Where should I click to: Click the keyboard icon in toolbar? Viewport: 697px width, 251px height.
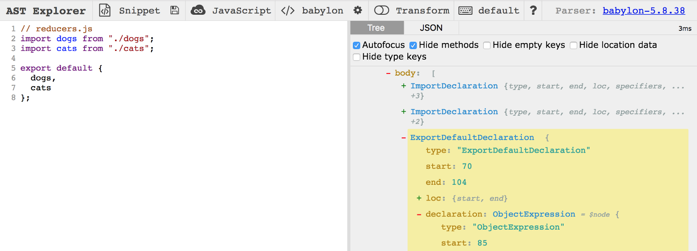pyautogui.click(x=465, y=10)
